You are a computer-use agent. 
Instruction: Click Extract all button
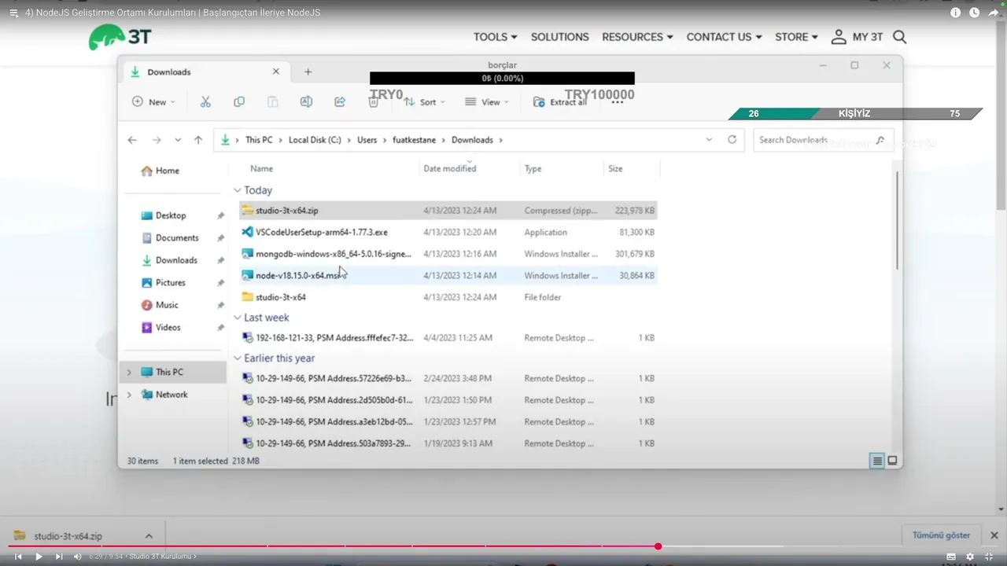pos(560,102)
